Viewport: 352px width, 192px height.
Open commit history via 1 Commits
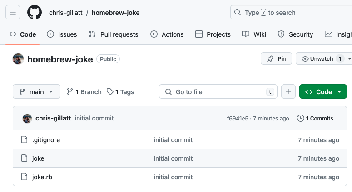click(315, 119)
